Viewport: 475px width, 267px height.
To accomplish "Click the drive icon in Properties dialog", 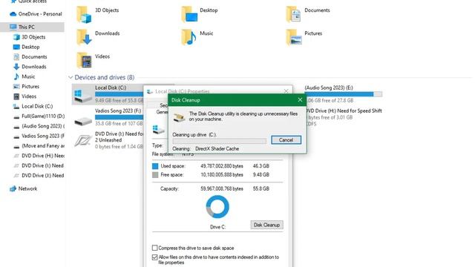I will pyautogui.click(x=158, y=130).
